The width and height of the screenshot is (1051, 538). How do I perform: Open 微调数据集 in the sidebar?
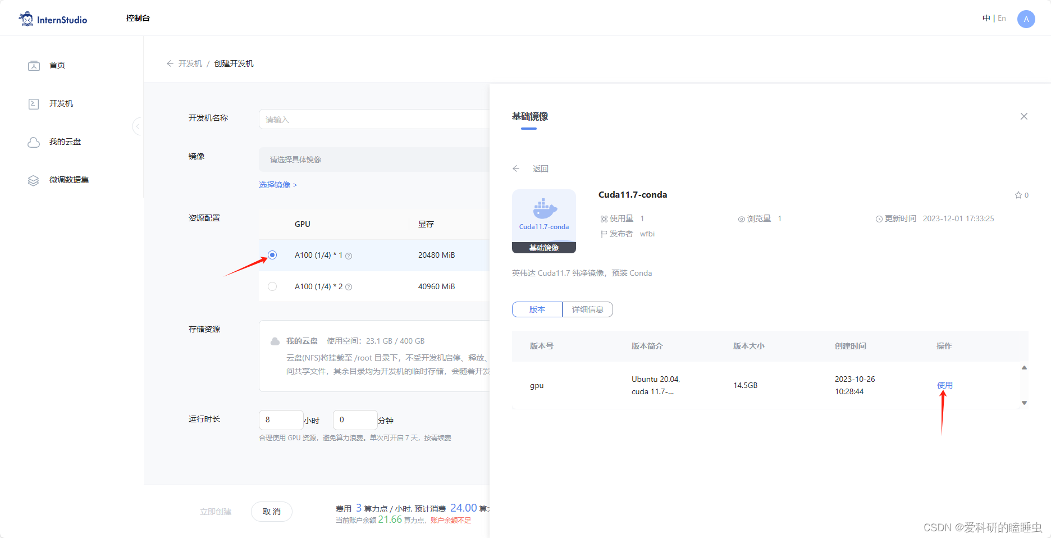click(68, 180)
